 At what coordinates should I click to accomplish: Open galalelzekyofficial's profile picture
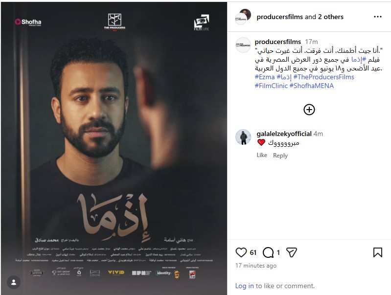pos(243,137)
